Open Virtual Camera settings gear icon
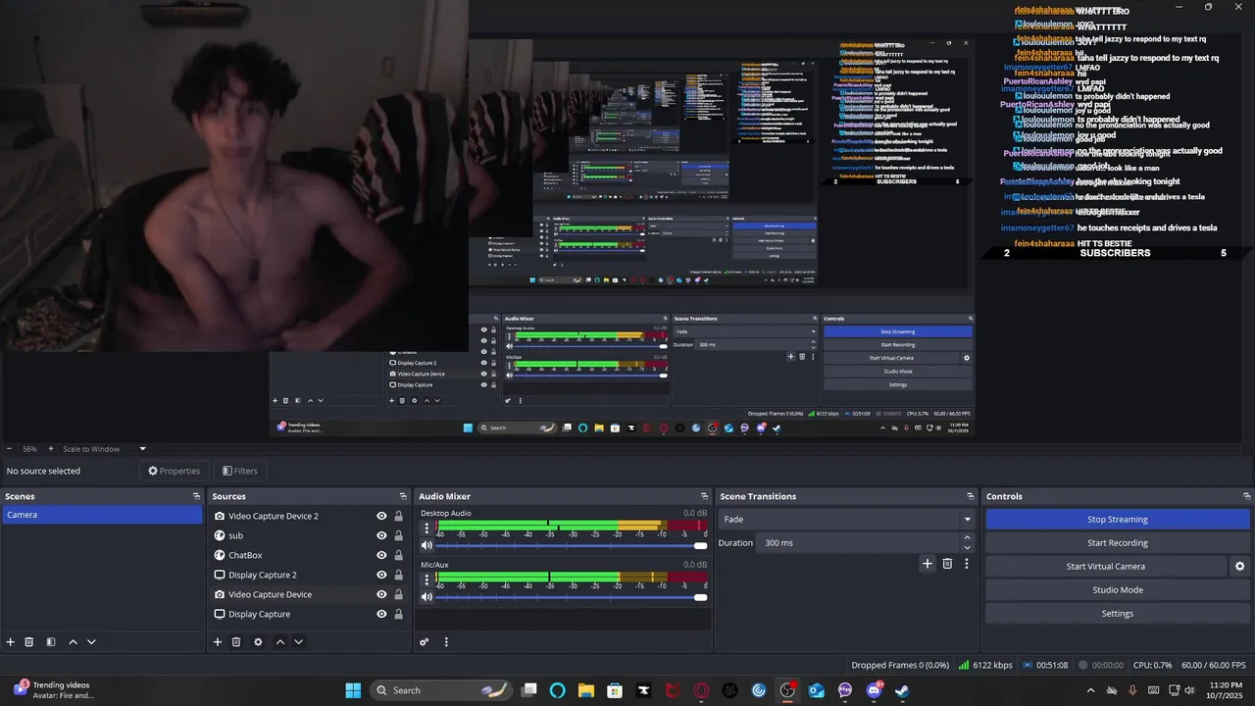Image resolution: width=1255 pixels, height=706 pixels. [x=1239, y=567]
